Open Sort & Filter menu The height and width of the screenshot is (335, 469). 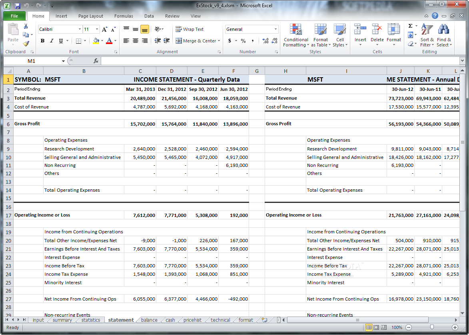tap(427, 35)
